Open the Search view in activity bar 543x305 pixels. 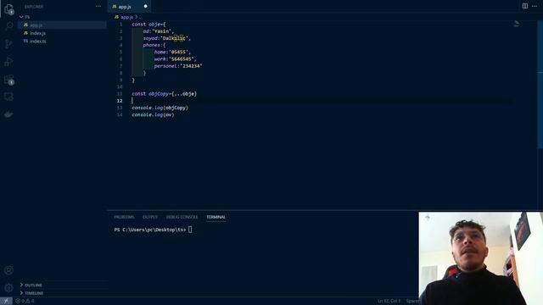click(x=9, y=26)
